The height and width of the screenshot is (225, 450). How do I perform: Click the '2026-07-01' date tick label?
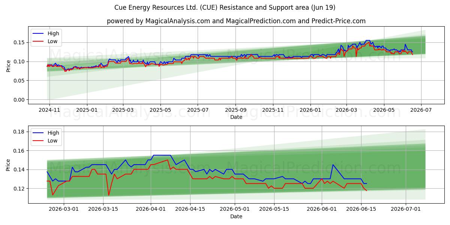[x=406, y=209]
